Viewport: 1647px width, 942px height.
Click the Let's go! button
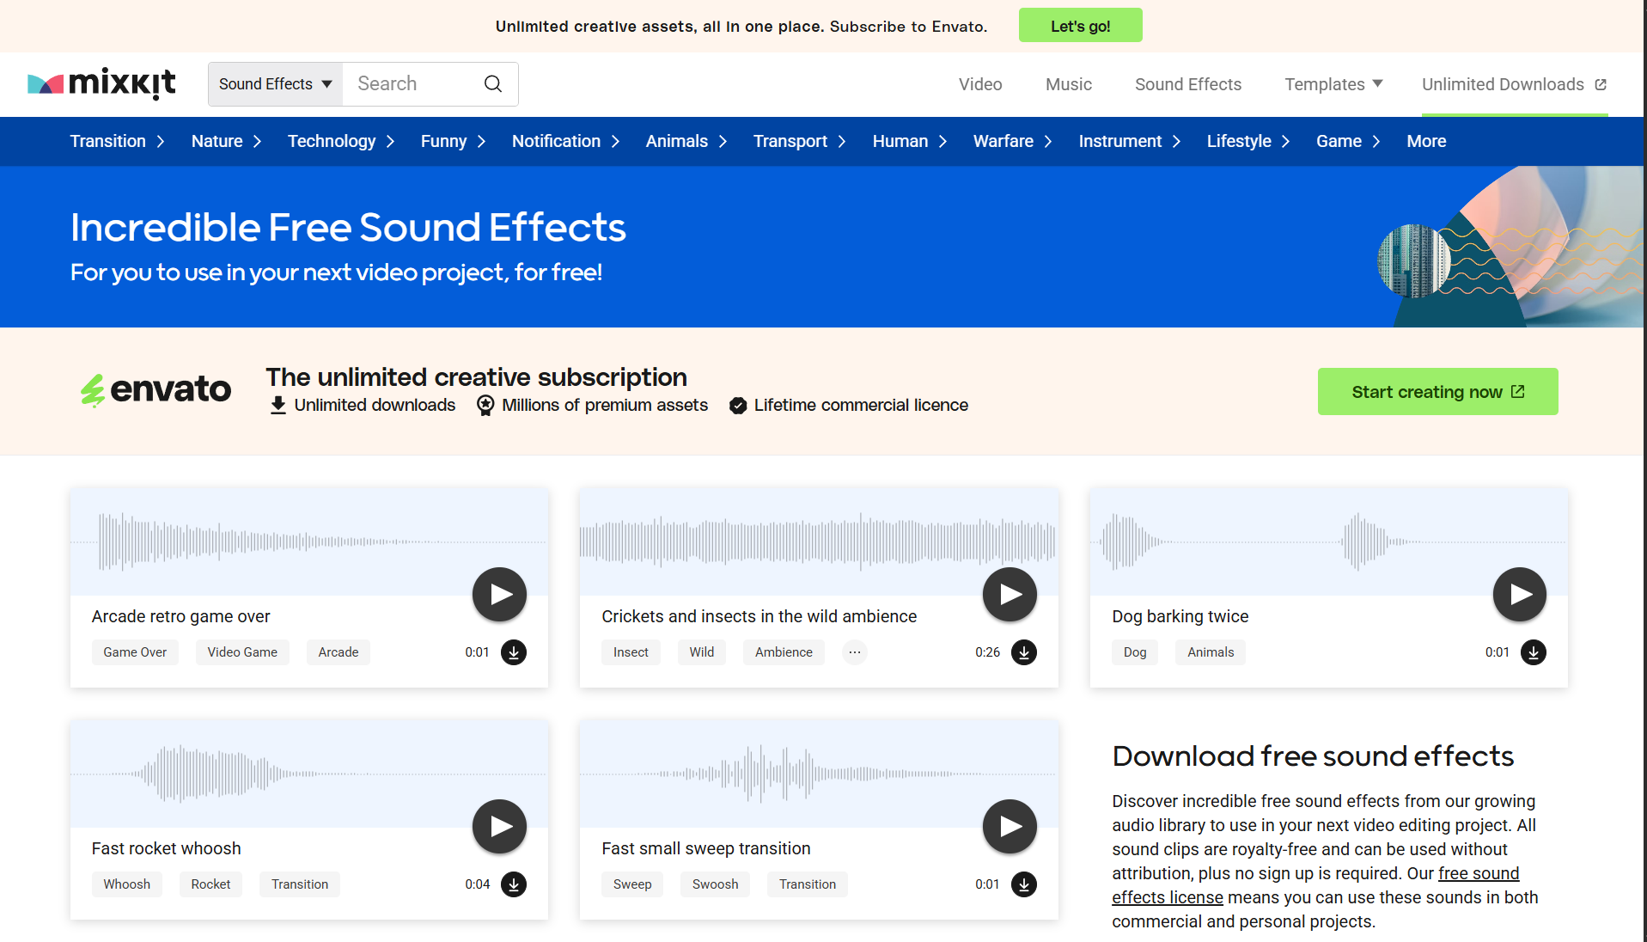coord(1080,26)
